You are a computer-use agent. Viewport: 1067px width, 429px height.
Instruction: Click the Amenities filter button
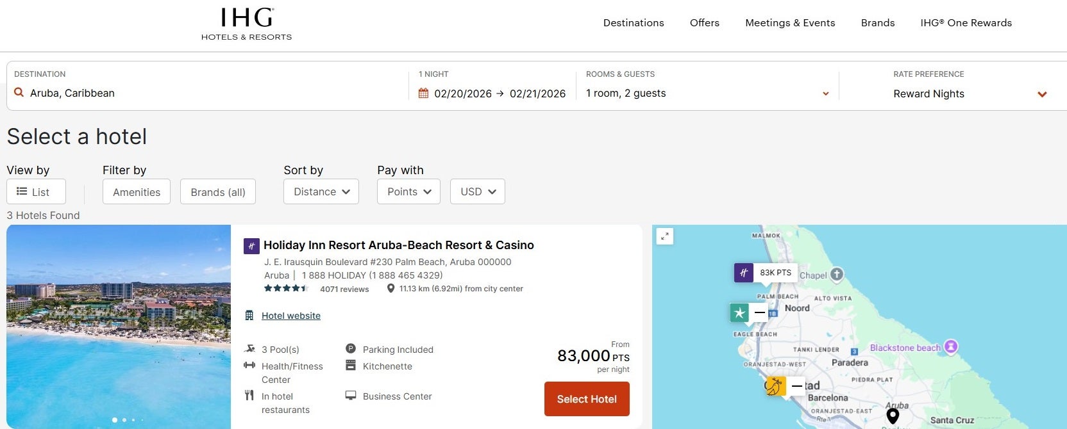coord(137,191)
